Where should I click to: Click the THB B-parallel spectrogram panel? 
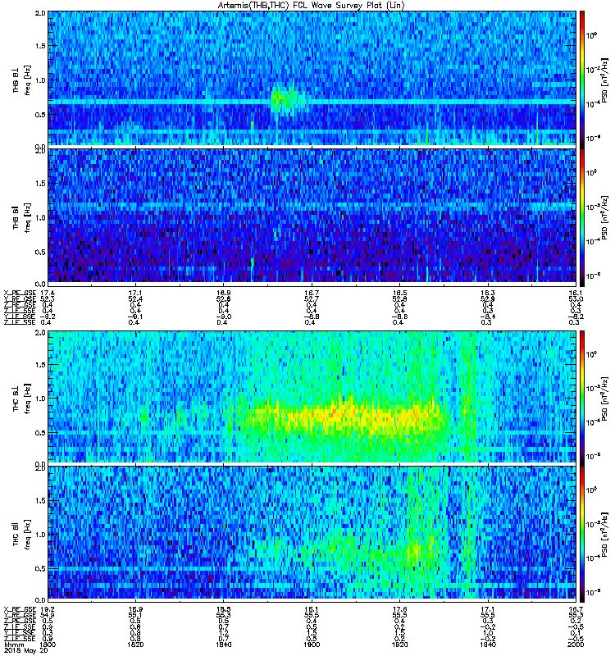pyautogui.click(x=312, y=216)
